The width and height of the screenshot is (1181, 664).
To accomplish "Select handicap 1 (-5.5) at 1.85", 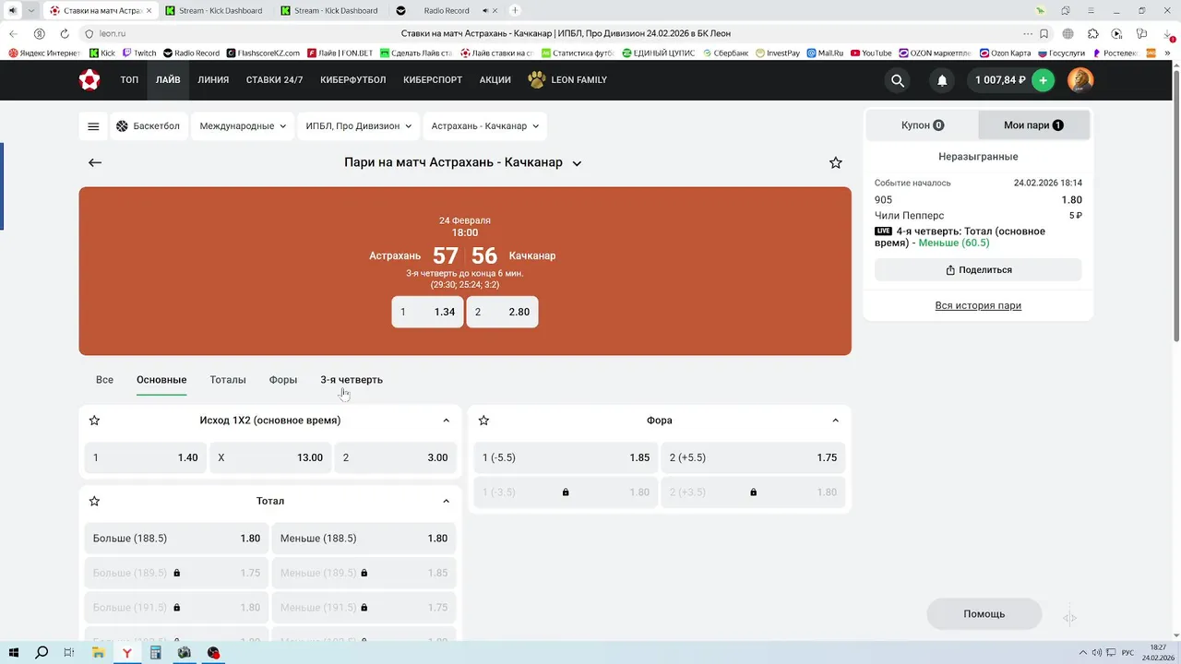I will point(566,457).
